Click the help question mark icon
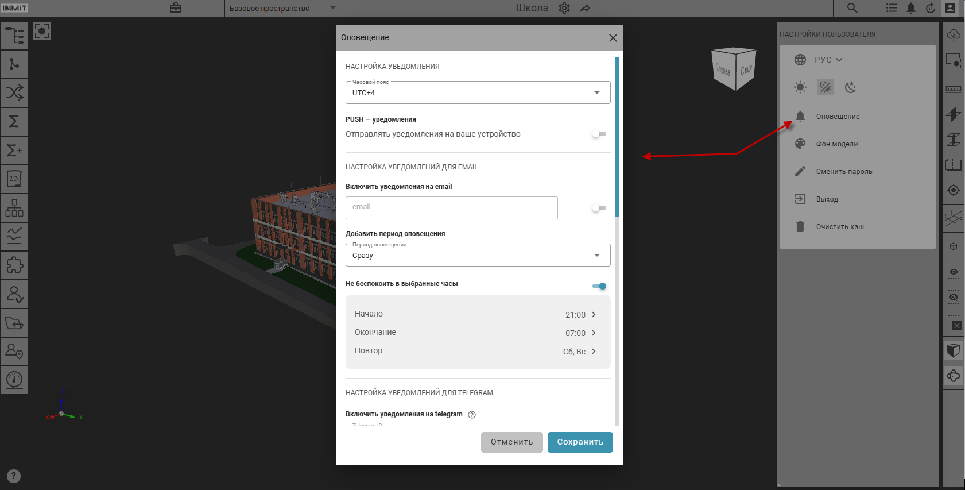Screen dimensions: 965x490 [14, 476]
